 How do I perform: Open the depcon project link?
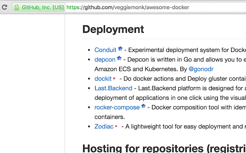(x=105, y=59)
